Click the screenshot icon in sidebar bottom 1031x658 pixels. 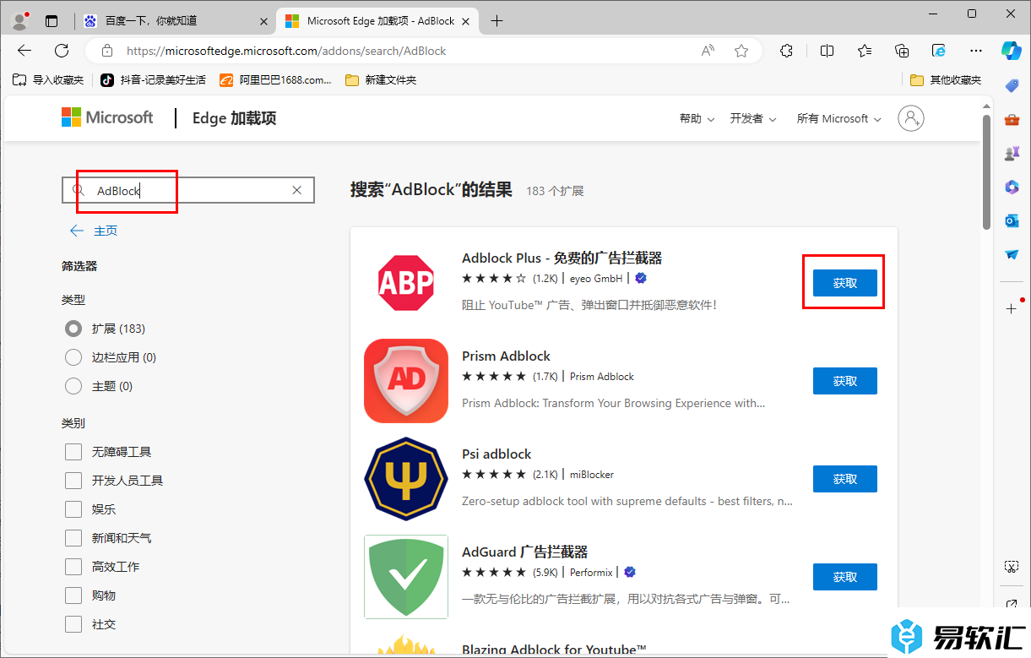pyautogui.click(x=1012, y=566)
